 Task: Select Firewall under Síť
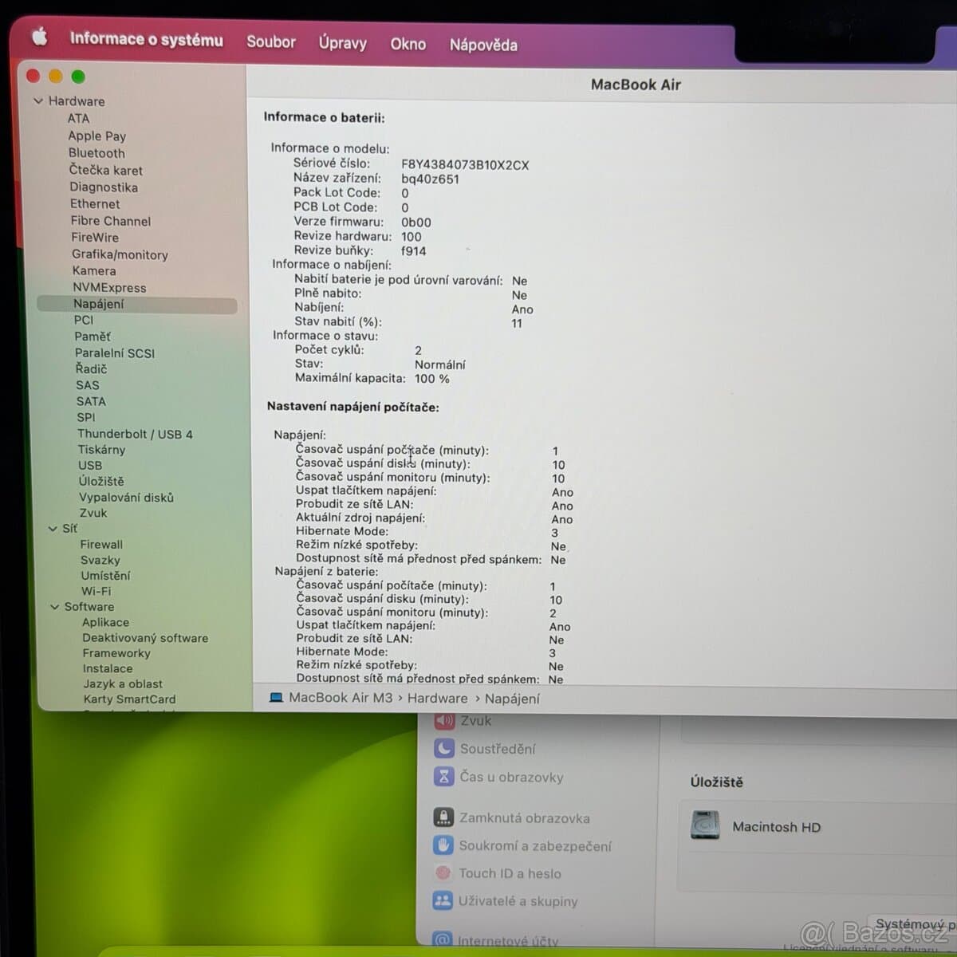coord(101,545)
